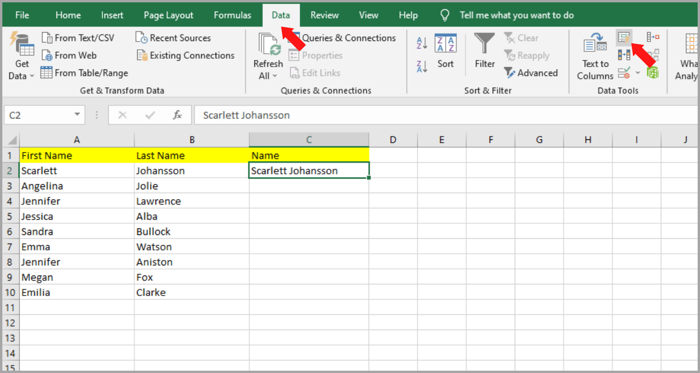The width and height of the screenshot is (700, 373).
Task: Switch to the Formulas ribbon tab
Action: (x=232, y=15)
